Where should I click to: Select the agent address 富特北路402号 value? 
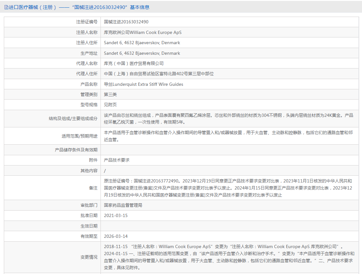tap(159, 74)
